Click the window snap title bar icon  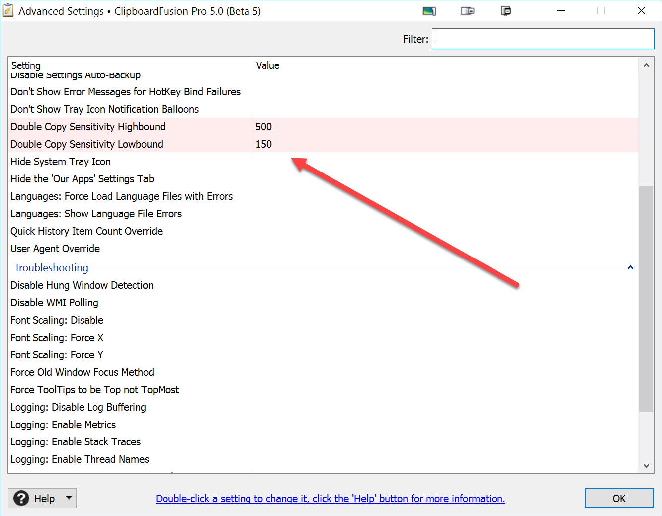(x=468, y=11)
